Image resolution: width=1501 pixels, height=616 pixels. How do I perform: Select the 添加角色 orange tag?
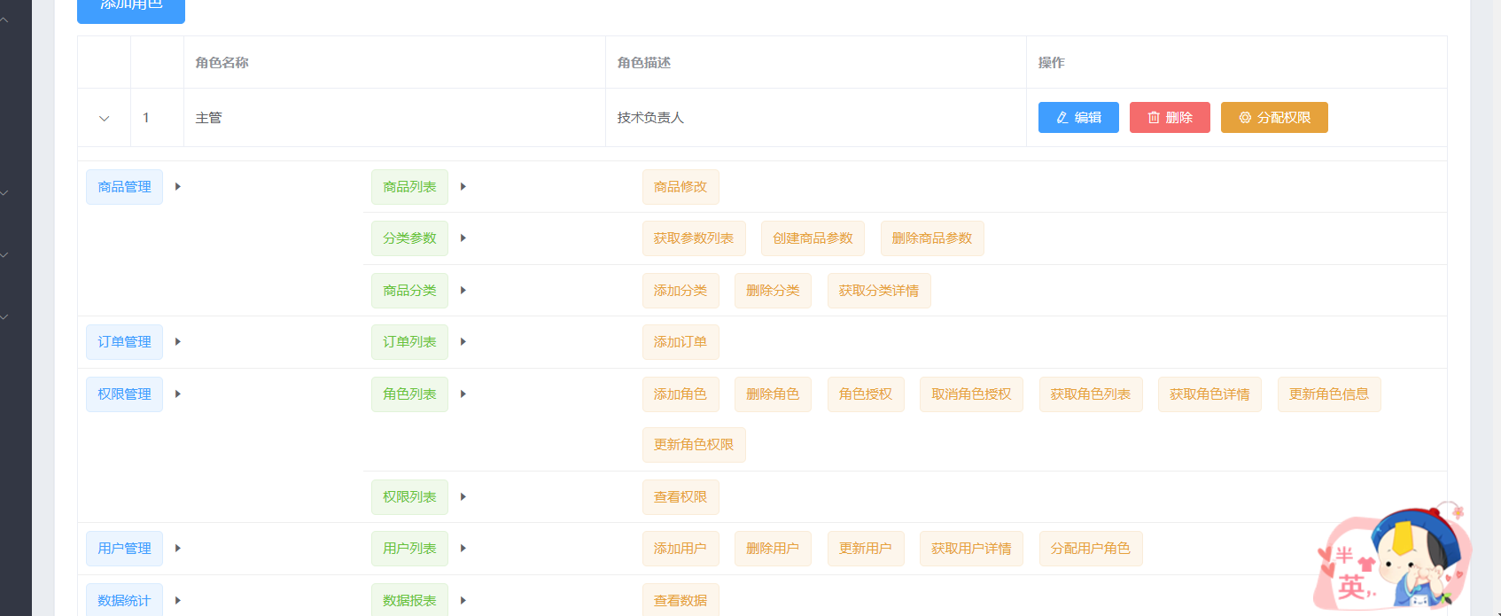pyautogui.click(x=681, y=394)
